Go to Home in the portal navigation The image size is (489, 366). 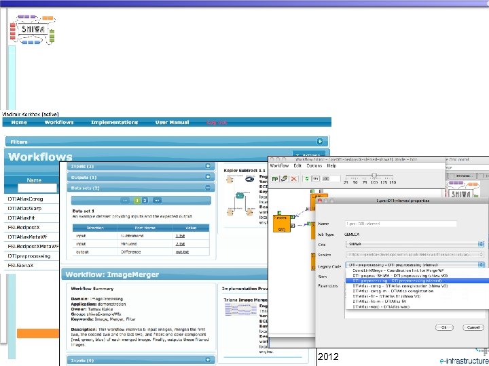pos(19,122)
